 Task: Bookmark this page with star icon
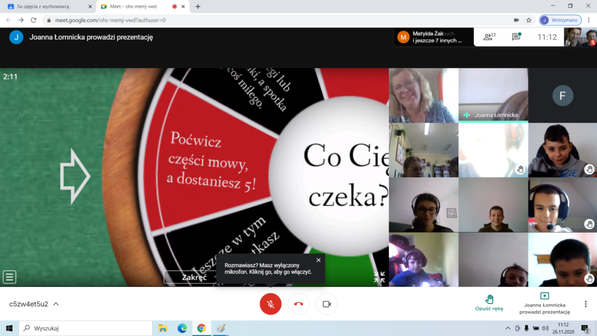pyautogui.click(x=529, y=20)
